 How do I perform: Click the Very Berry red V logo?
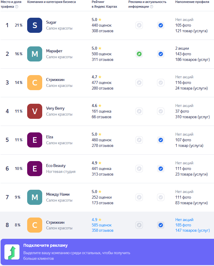point(35,111)
